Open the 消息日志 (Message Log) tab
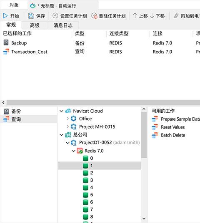The width and height of the screenshot is (200, 223). [63, 25]
